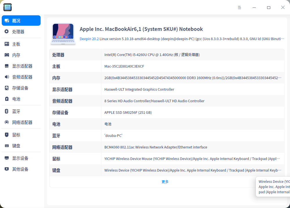
Task: Click the 音频适配器 row label in table
Action: click(62, 101)
